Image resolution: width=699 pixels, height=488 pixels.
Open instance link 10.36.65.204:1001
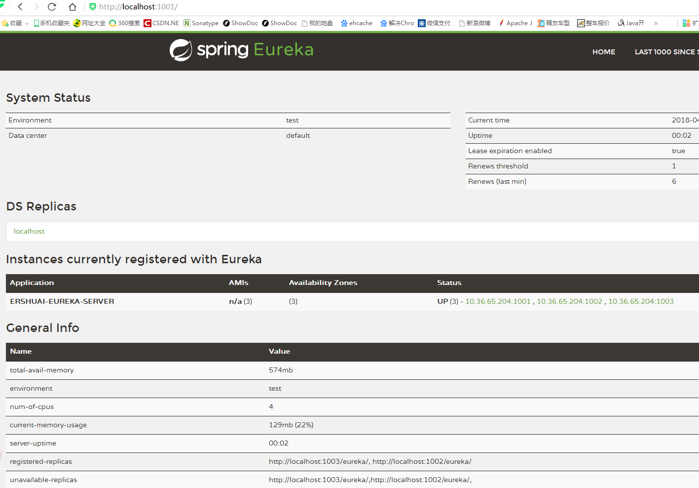pos(498,301)
